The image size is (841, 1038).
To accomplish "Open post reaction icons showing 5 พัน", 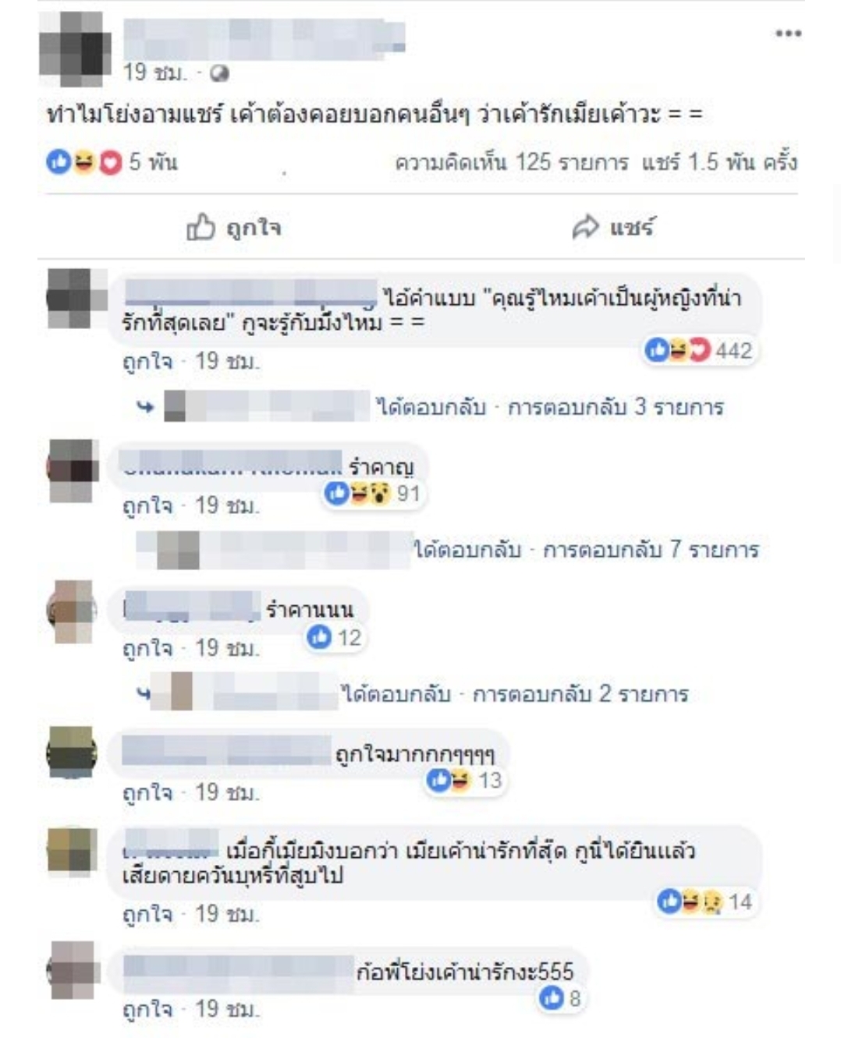I will pos(112,162).
